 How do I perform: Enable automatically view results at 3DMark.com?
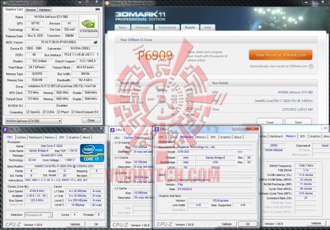[311, 66]
